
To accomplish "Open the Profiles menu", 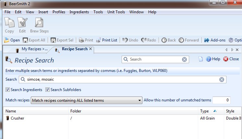I will click(x=59, y=12).
